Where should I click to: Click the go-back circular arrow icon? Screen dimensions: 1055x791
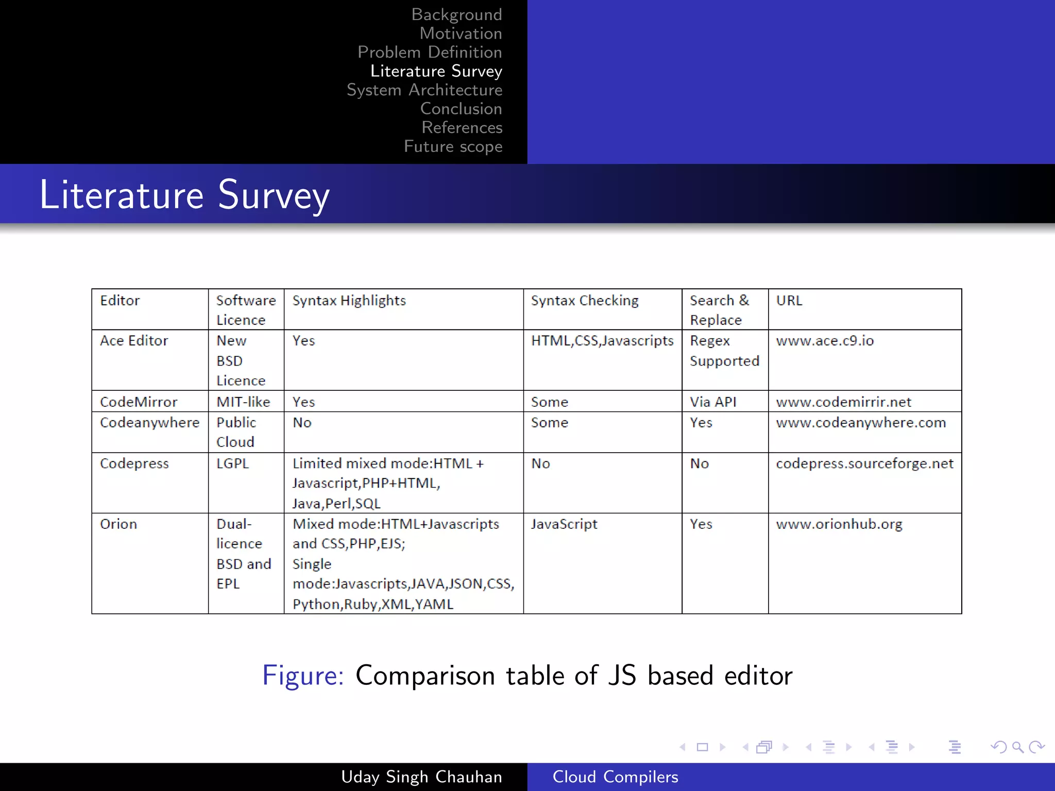(998, 747)
